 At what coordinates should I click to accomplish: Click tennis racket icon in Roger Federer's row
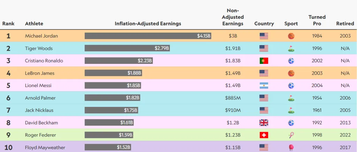pos(291,135)
